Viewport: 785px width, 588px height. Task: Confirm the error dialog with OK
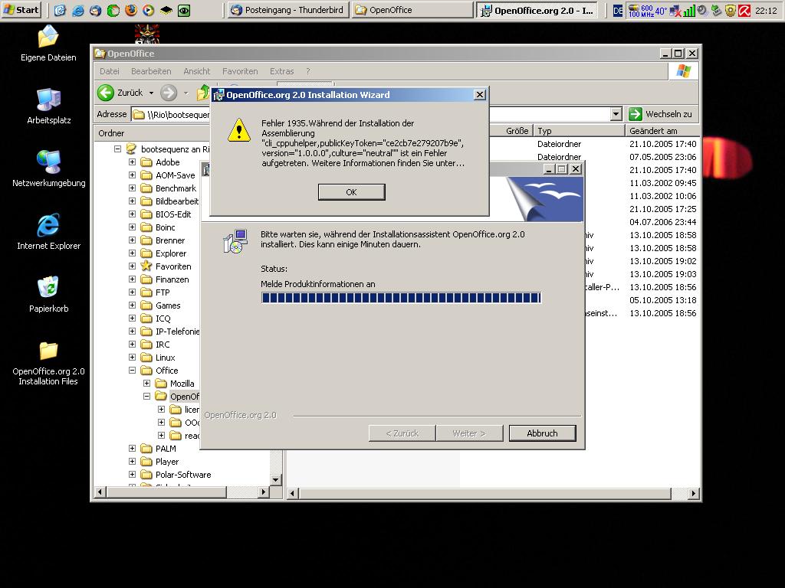point(351,192)
